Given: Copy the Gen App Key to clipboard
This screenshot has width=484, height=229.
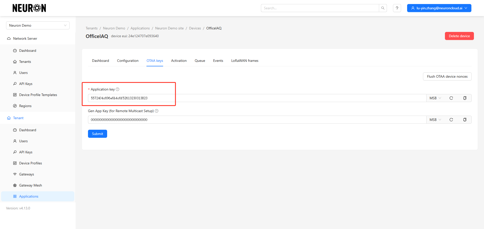Looking at the screenshot, I should coord(465,120).
